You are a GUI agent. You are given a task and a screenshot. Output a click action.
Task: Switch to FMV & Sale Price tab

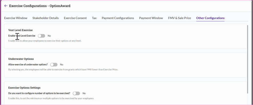[179, 18]
